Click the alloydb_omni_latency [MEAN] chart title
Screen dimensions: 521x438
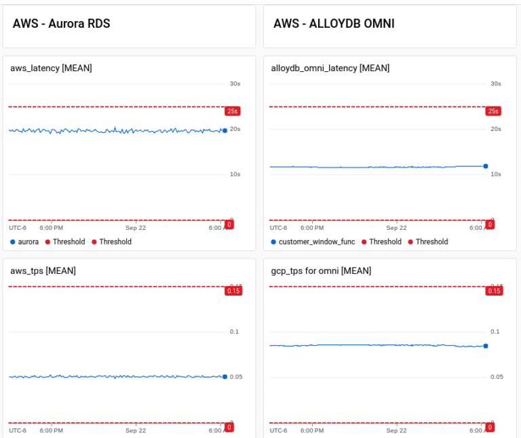pyautogui.click(x=330, y=68)
